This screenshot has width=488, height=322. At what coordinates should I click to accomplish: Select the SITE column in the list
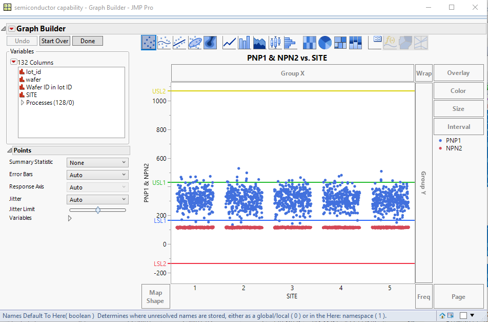tap(31, 95)
